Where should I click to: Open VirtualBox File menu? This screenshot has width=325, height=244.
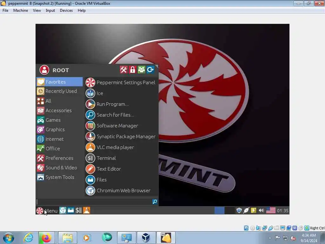coord(5,10)
